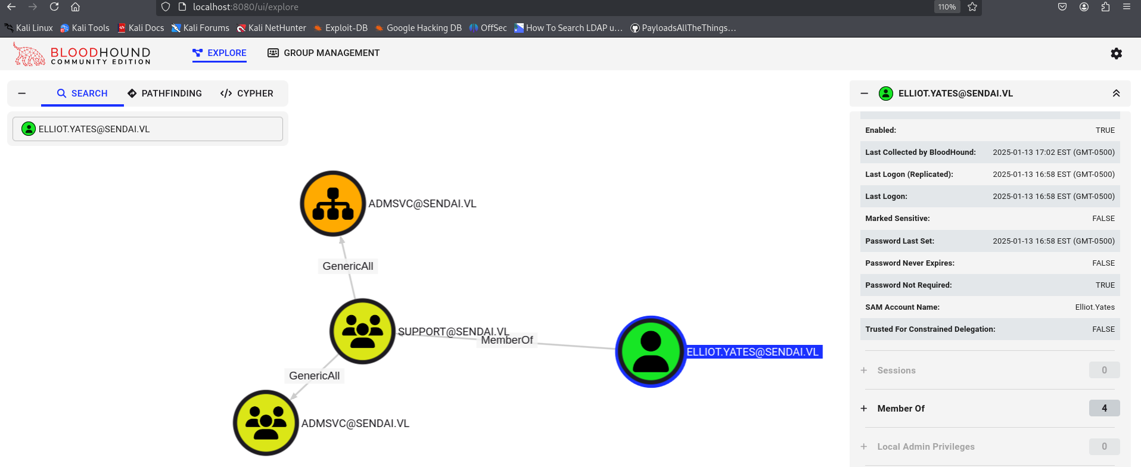Open the Kali NetHunter bookmark
The width and height of the screenshot is (1141, 467).
(271, 28)
